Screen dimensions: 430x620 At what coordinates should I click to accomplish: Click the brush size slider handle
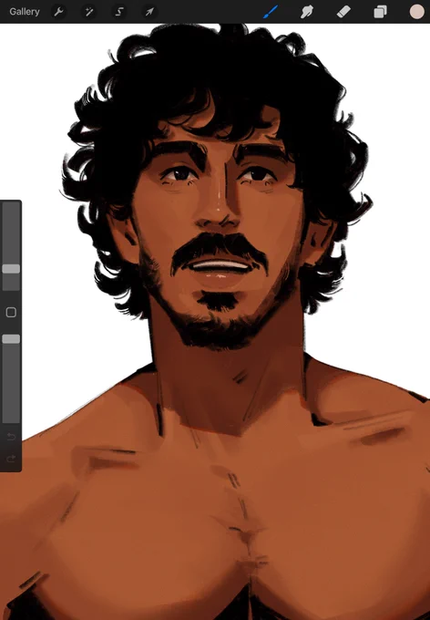pyautogui.click(x=11, y=269)
